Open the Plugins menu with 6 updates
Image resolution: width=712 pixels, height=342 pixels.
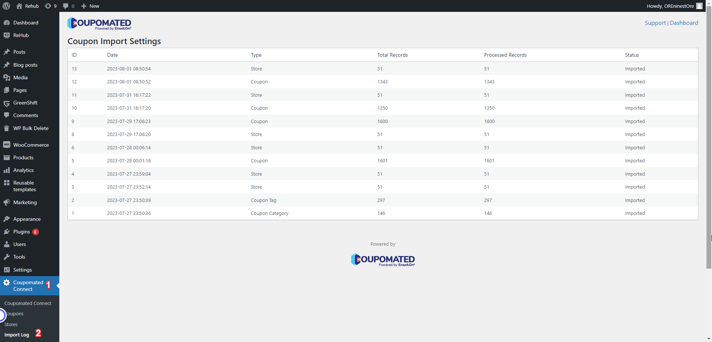click(x=30, y=232)
